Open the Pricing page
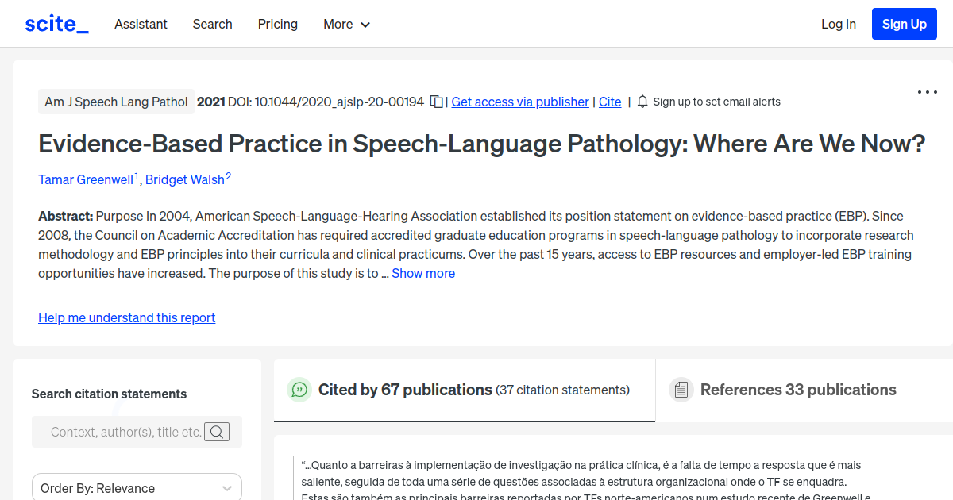Viewport: 953px width, 500px height. tap(277, 24)
